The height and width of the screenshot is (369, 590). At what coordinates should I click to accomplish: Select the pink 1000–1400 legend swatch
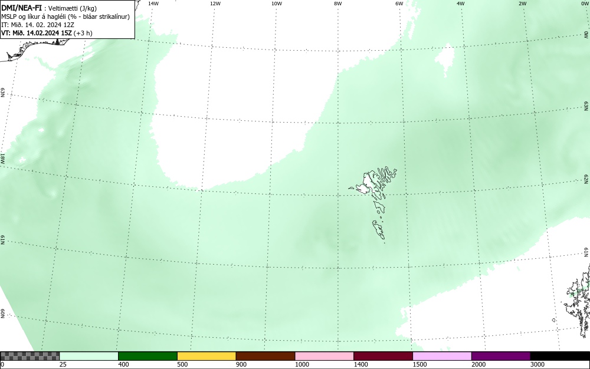click(x=324, y=356)
